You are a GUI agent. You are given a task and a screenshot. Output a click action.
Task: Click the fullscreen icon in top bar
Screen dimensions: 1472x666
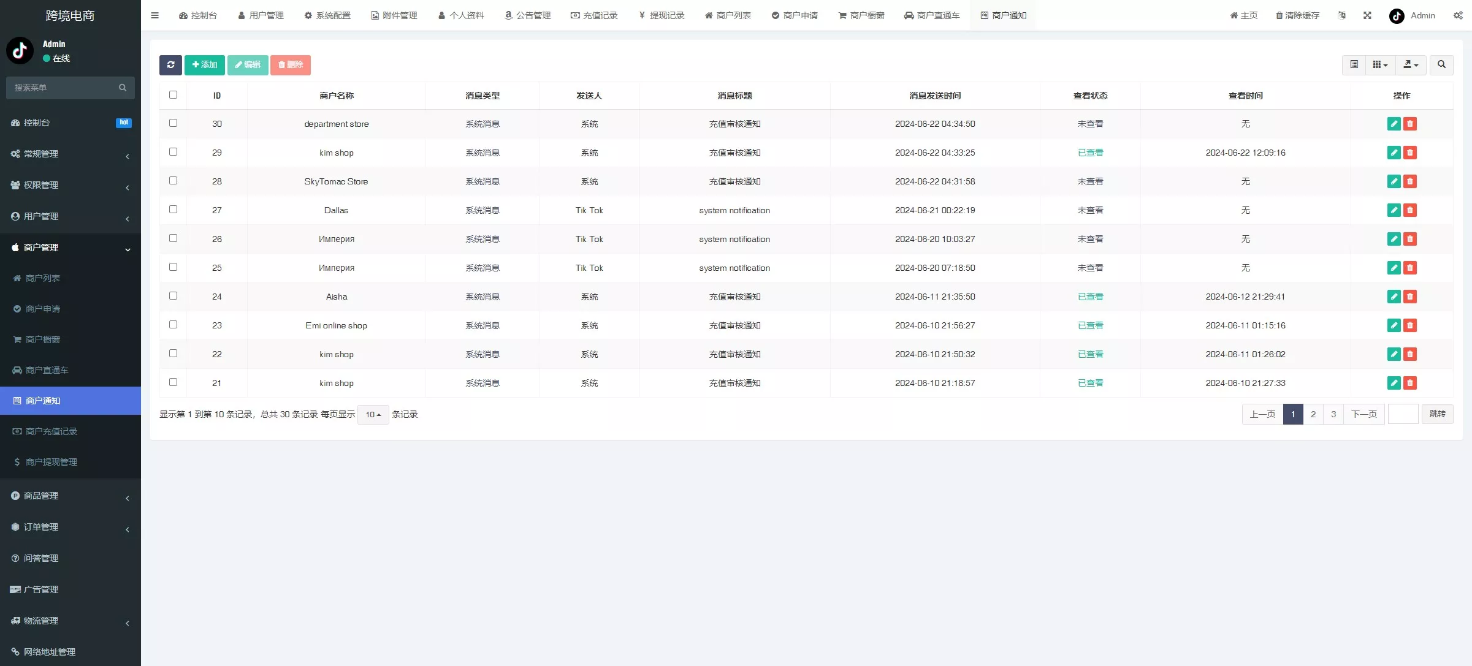point(1367,15)
